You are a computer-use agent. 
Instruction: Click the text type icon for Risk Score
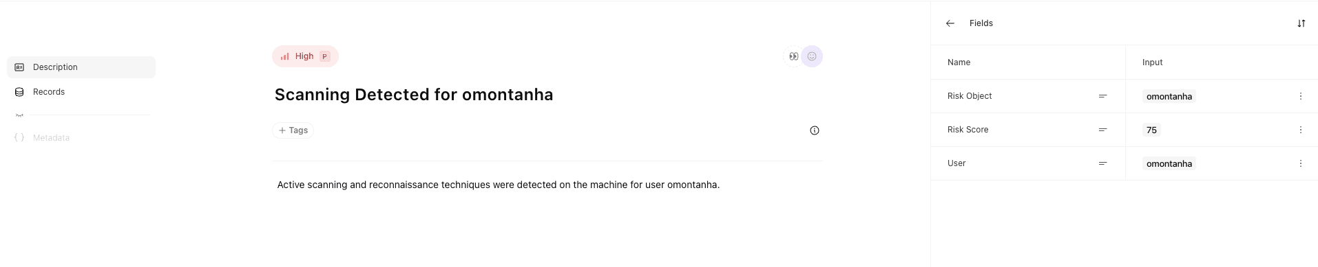(1102, 130)
